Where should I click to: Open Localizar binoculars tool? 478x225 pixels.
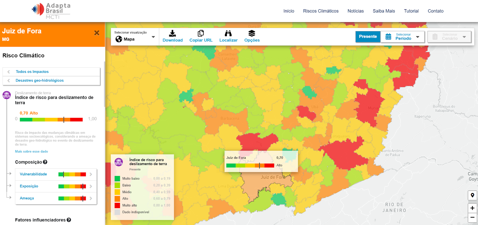coord(228,33)
